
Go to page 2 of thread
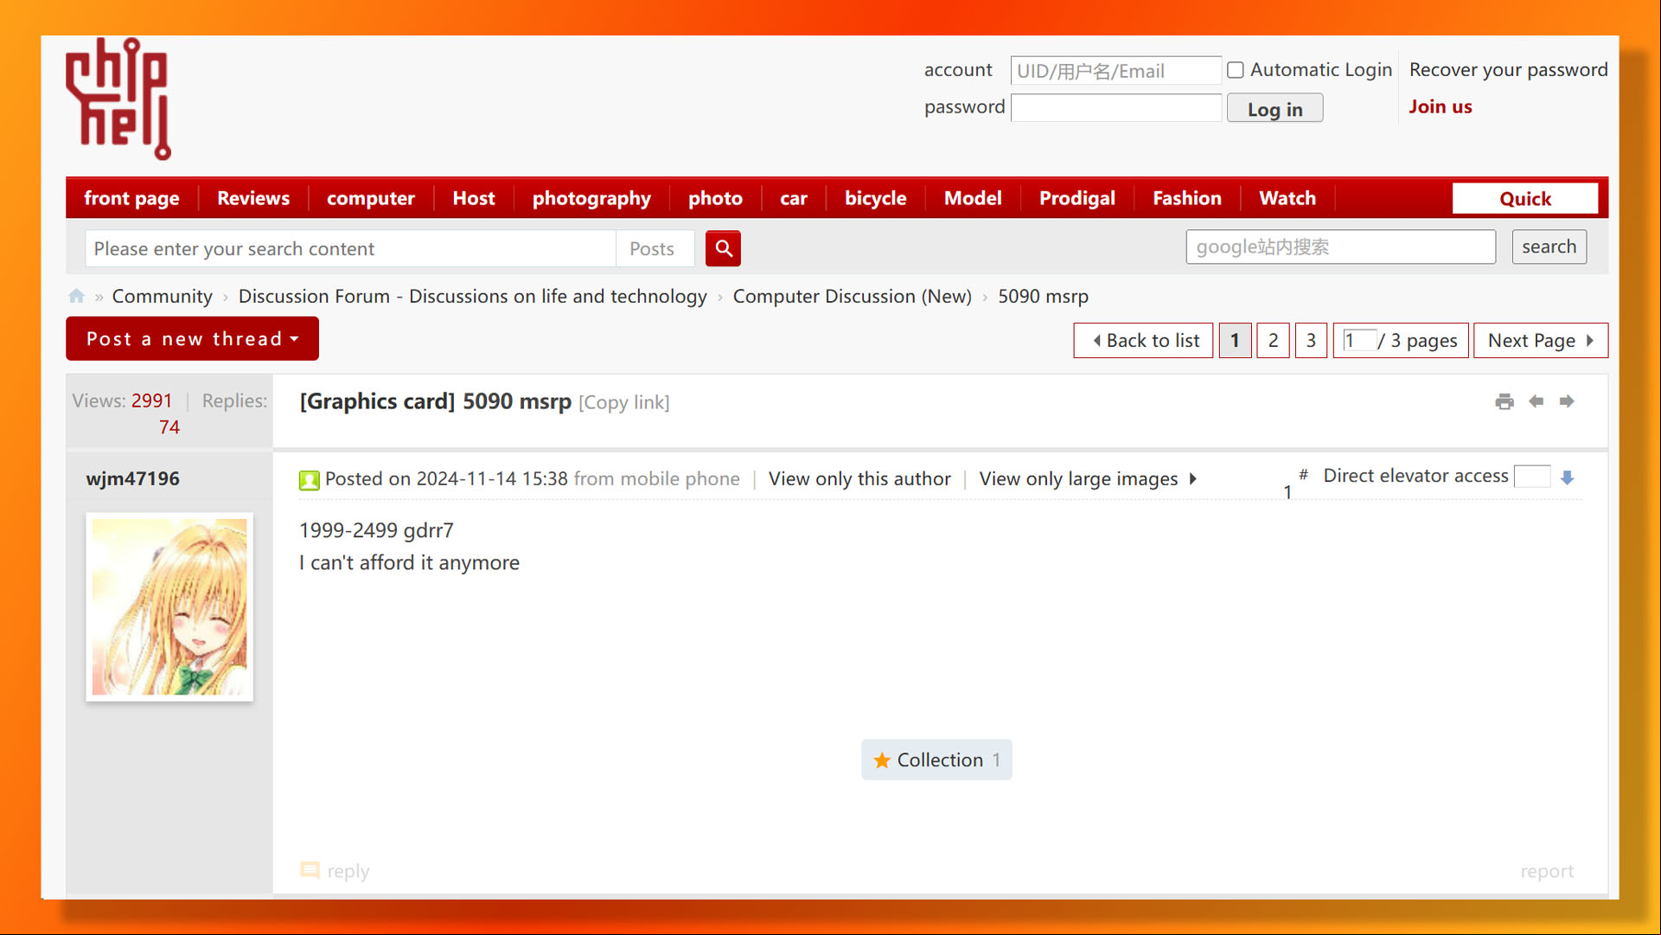click(x=1273, y=341)
